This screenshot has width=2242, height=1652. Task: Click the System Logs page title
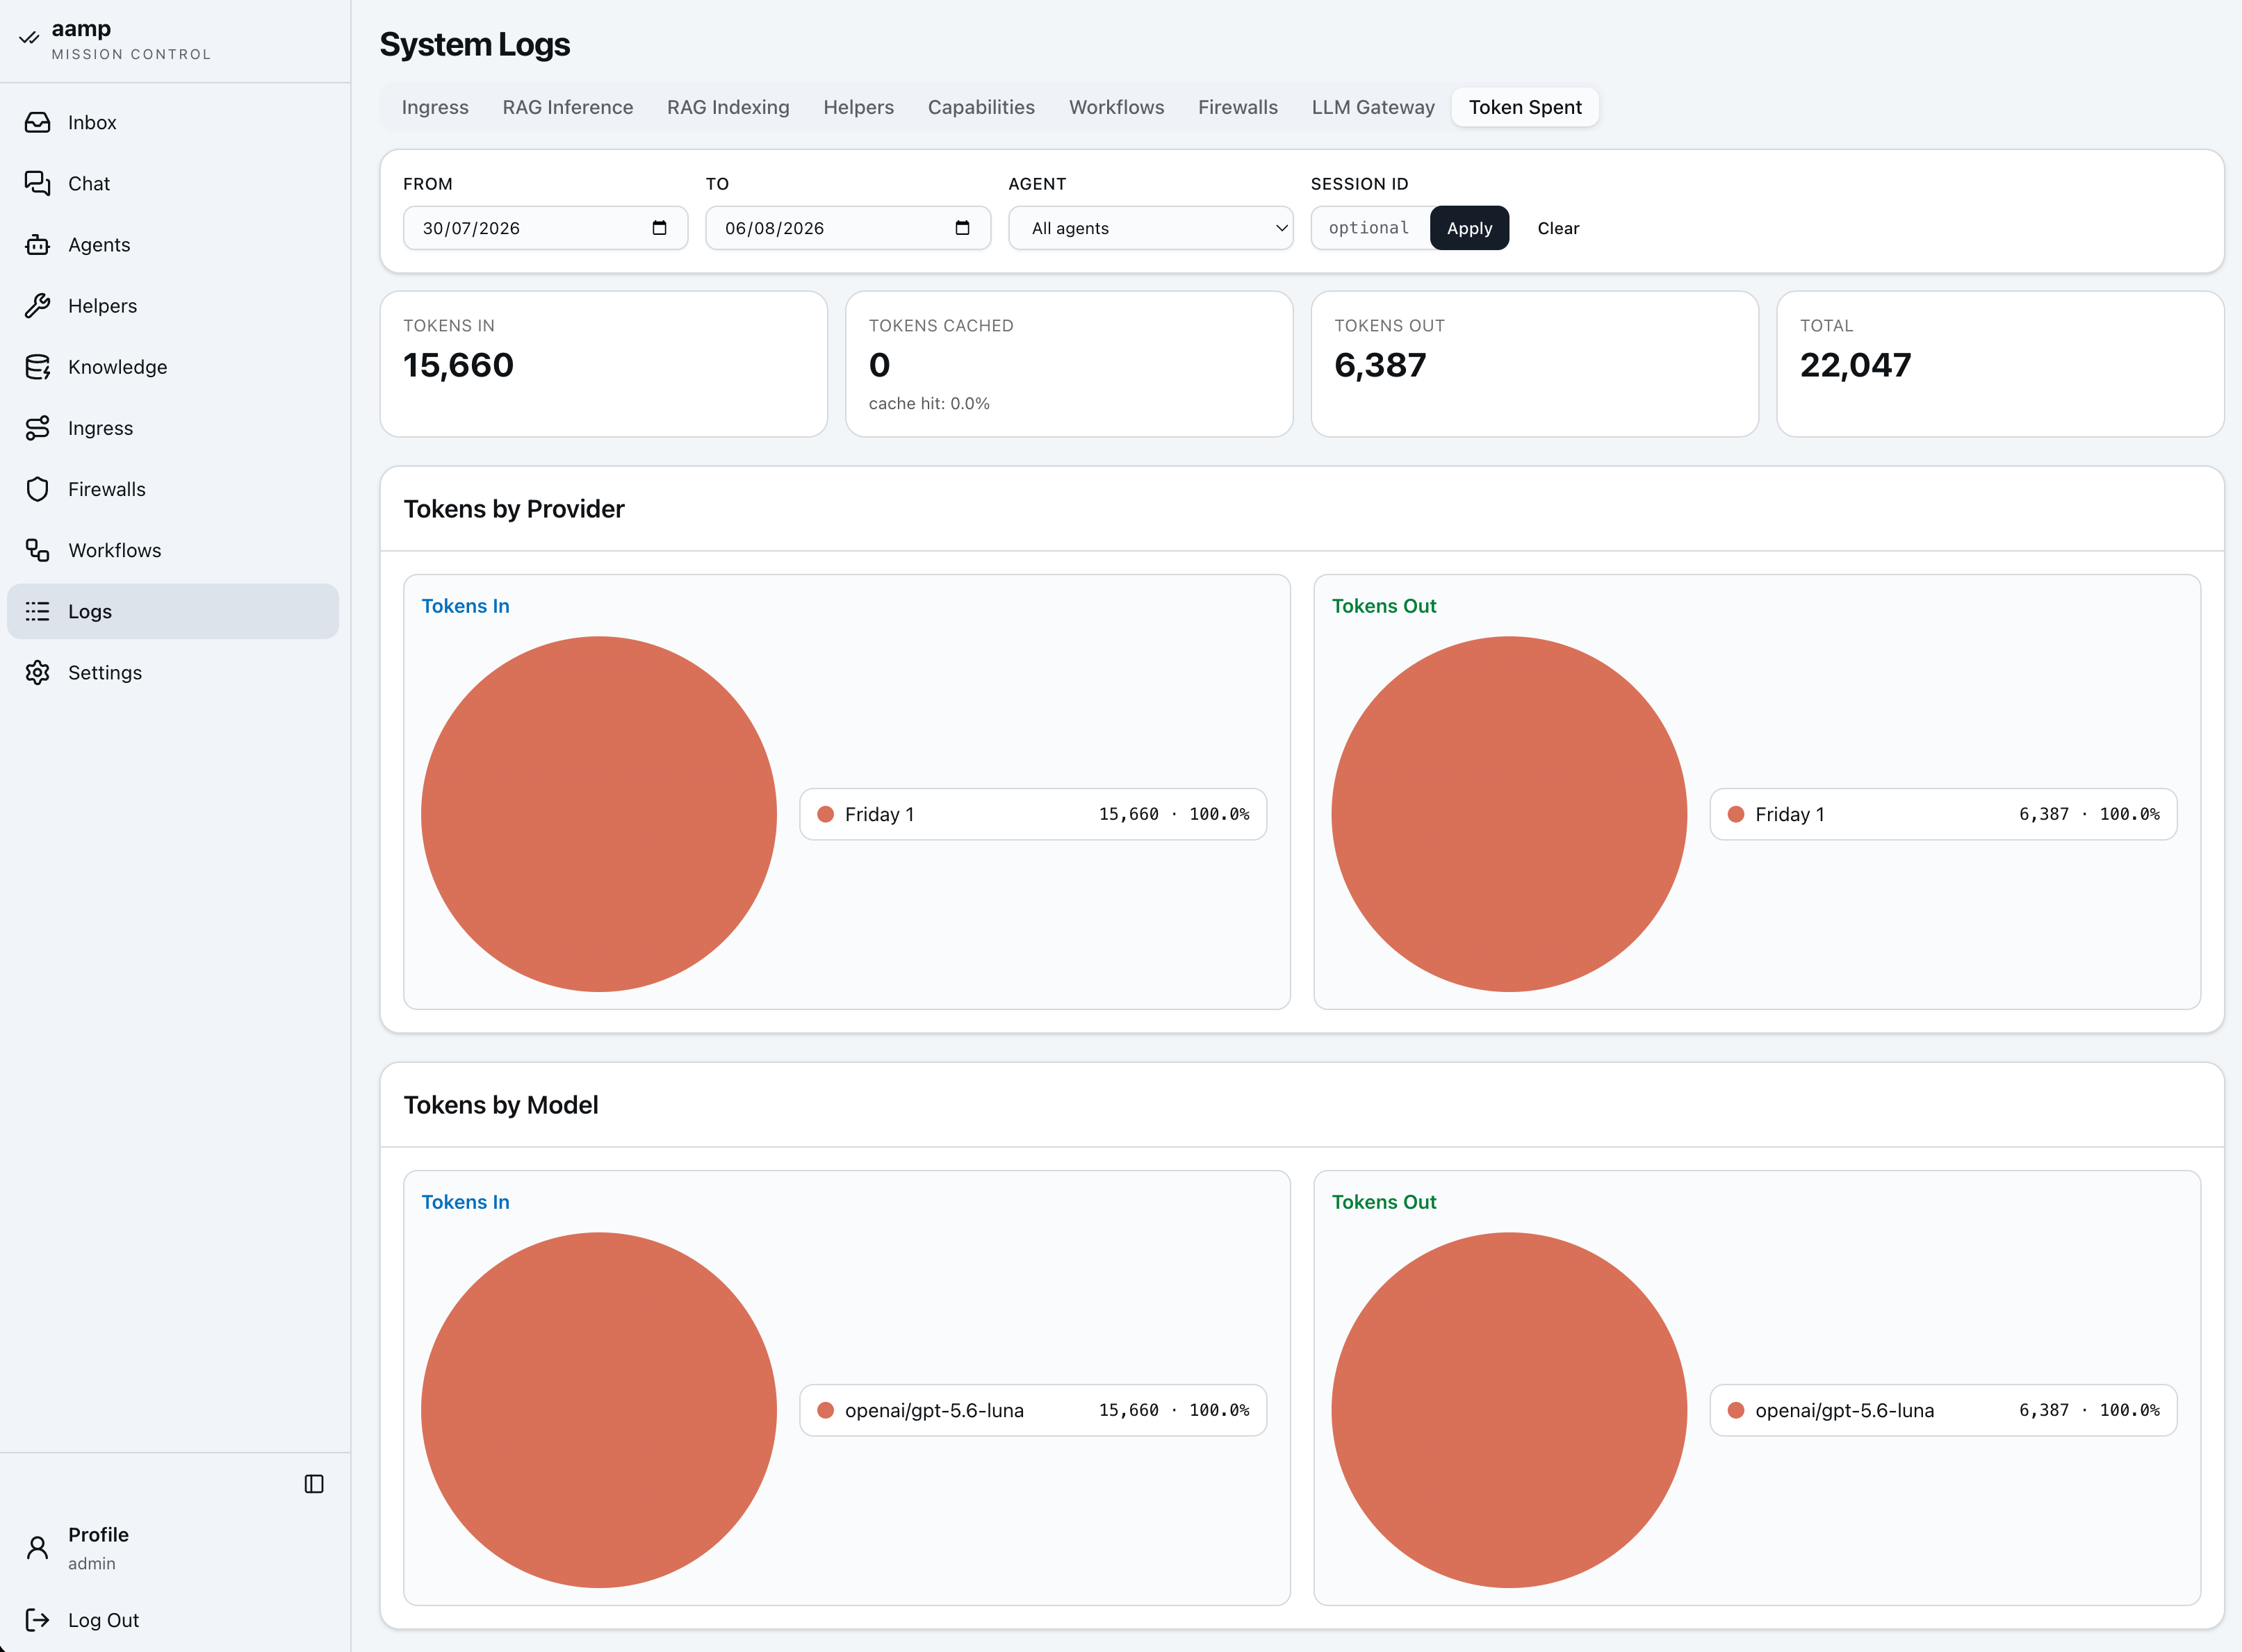click(x=474, y=44)
